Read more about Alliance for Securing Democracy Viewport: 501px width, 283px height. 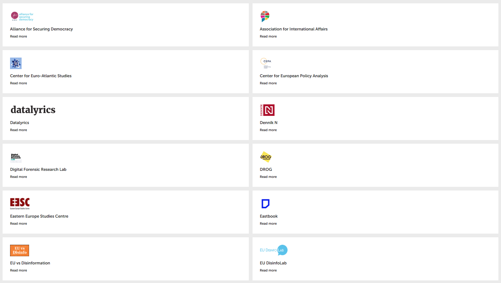(x=19, y=36)
